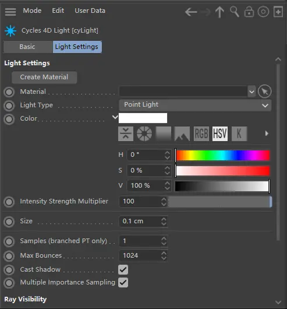Toggle Samples animation dot
The image size is (287, 309).
click(9, 241)
